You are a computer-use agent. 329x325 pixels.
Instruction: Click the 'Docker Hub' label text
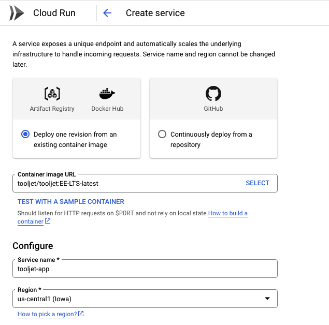[107, 109]
